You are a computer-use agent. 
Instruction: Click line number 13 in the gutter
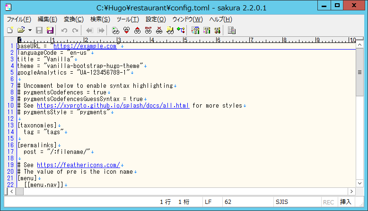coord(10,125)
